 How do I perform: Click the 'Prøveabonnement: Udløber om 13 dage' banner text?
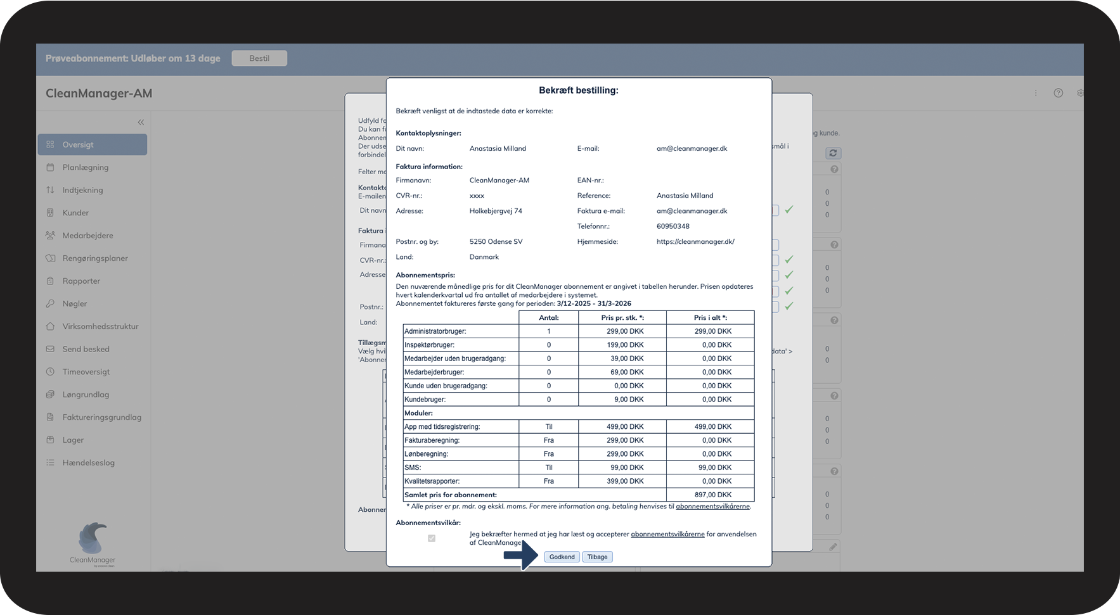(133, 58)
